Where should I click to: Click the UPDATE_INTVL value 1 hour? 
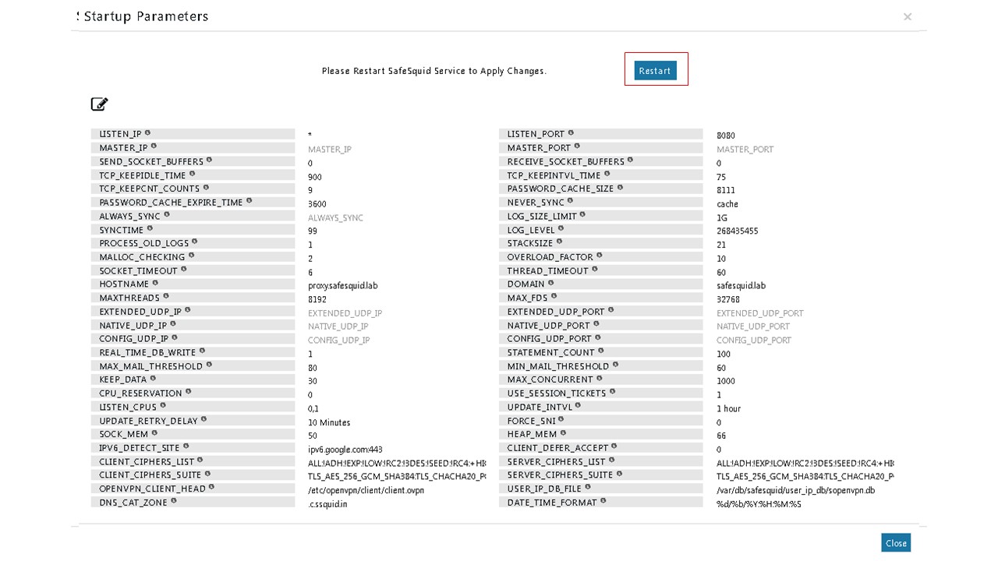[x=728, y=408]
